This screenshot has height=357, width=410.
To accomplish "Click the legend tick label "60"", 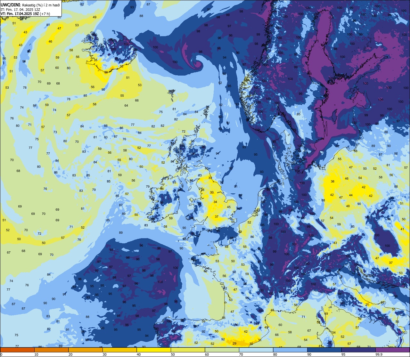I will (x=207, y=354).
